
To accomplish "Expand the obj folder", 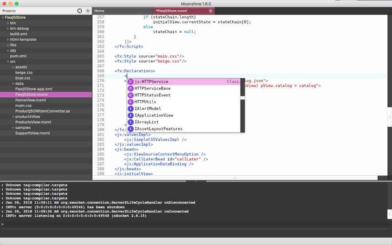I will click(8, 50).
